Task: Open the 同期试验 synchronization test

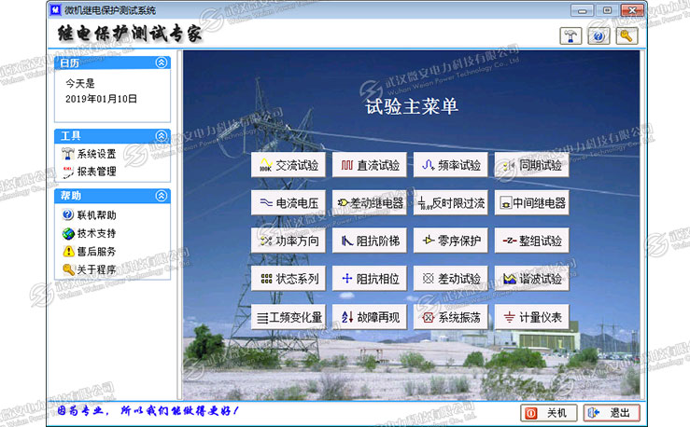Action: pyautogui.click(x=531, y=165)
